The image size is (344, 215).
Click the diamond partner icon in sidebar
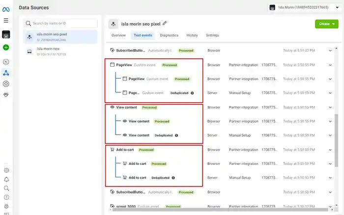[x=6, y=95]
